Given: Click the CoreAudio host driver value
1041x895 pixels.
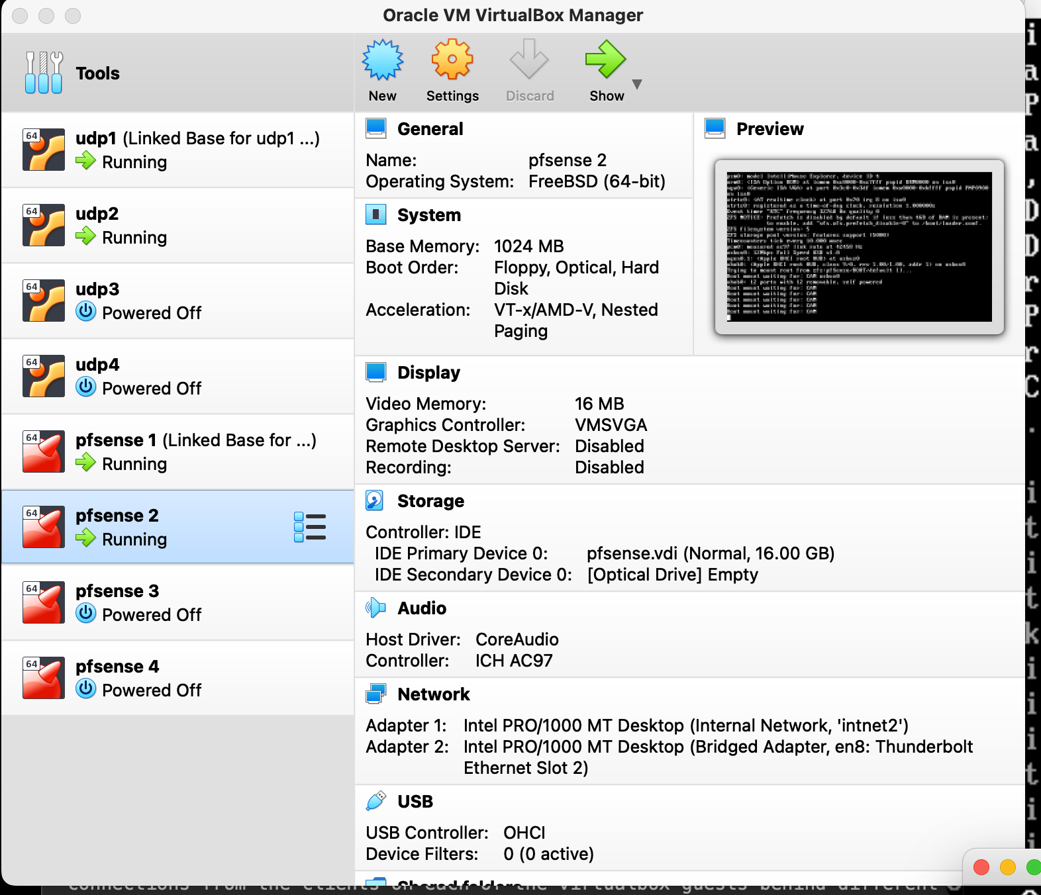Looking at the screenshot, I should pyautogui.click(x=517, y=639).
